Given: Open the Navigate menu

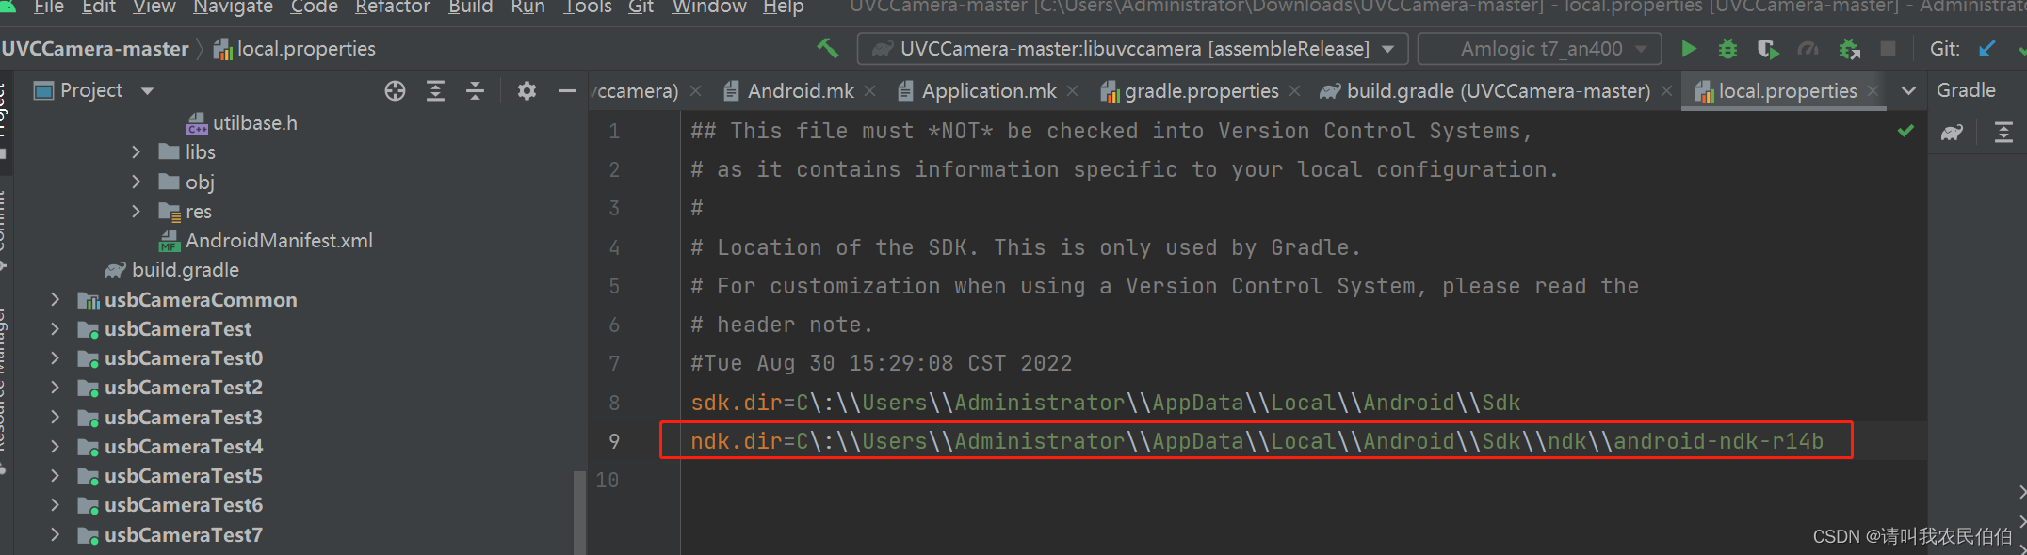Looking at the screenshot, I should click(233, 8).
